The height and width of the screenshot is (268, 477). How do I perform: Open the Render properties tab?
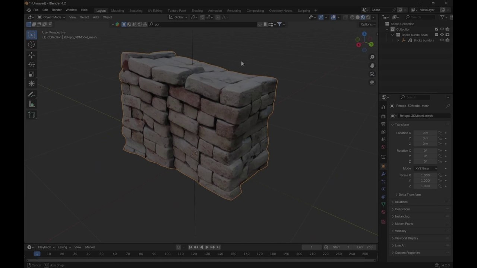[383, 117]
